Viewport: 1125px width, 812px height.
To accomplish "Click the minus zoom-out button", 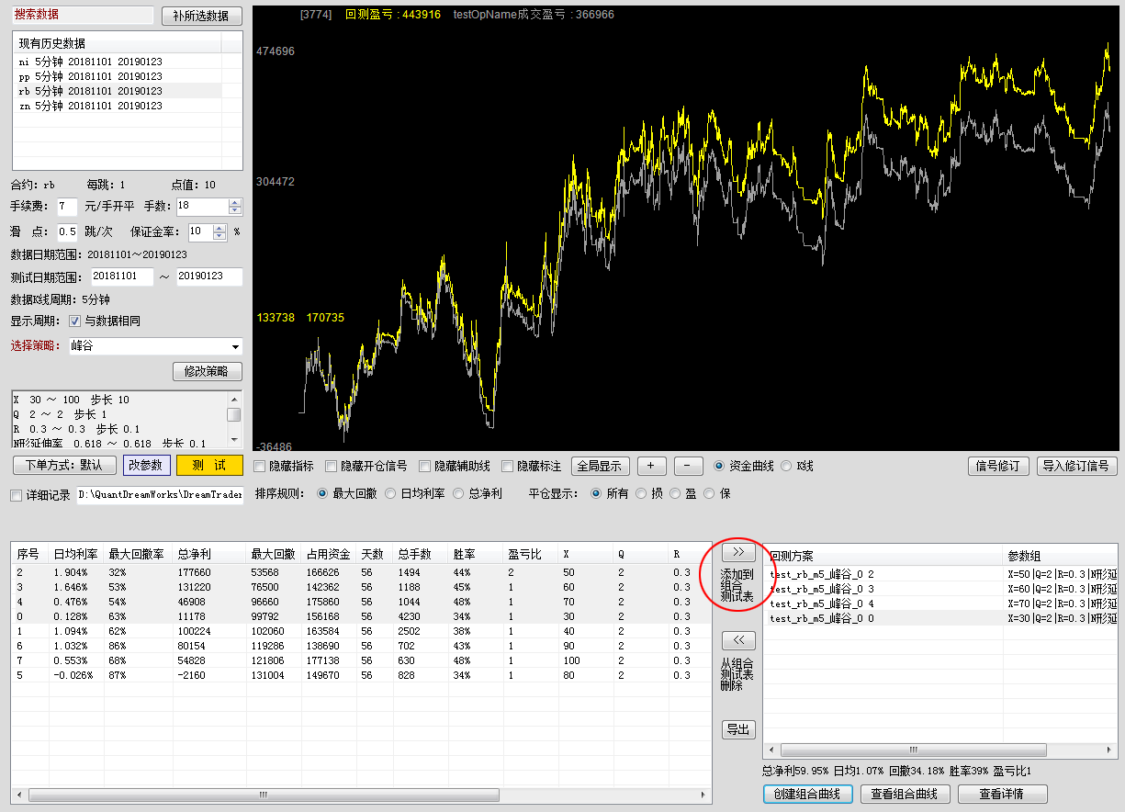I will (689, 466).
